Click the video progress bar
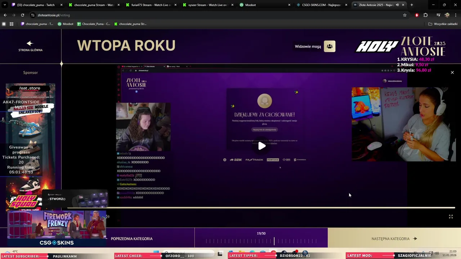Viewport: 461px width, 259px height. (261, 208)
